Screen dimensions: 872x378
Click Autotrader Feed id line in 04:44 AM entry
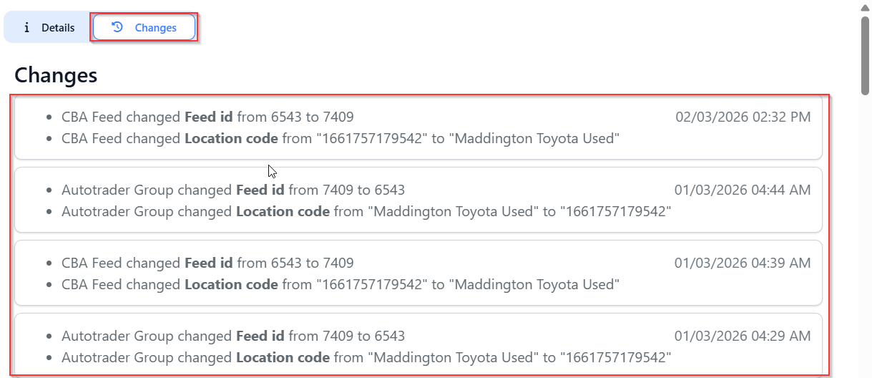click(233, 190)
